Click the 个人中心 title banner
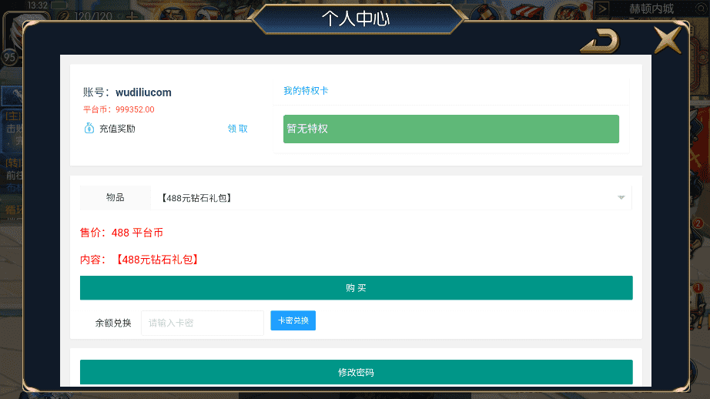 coord(356,19)
